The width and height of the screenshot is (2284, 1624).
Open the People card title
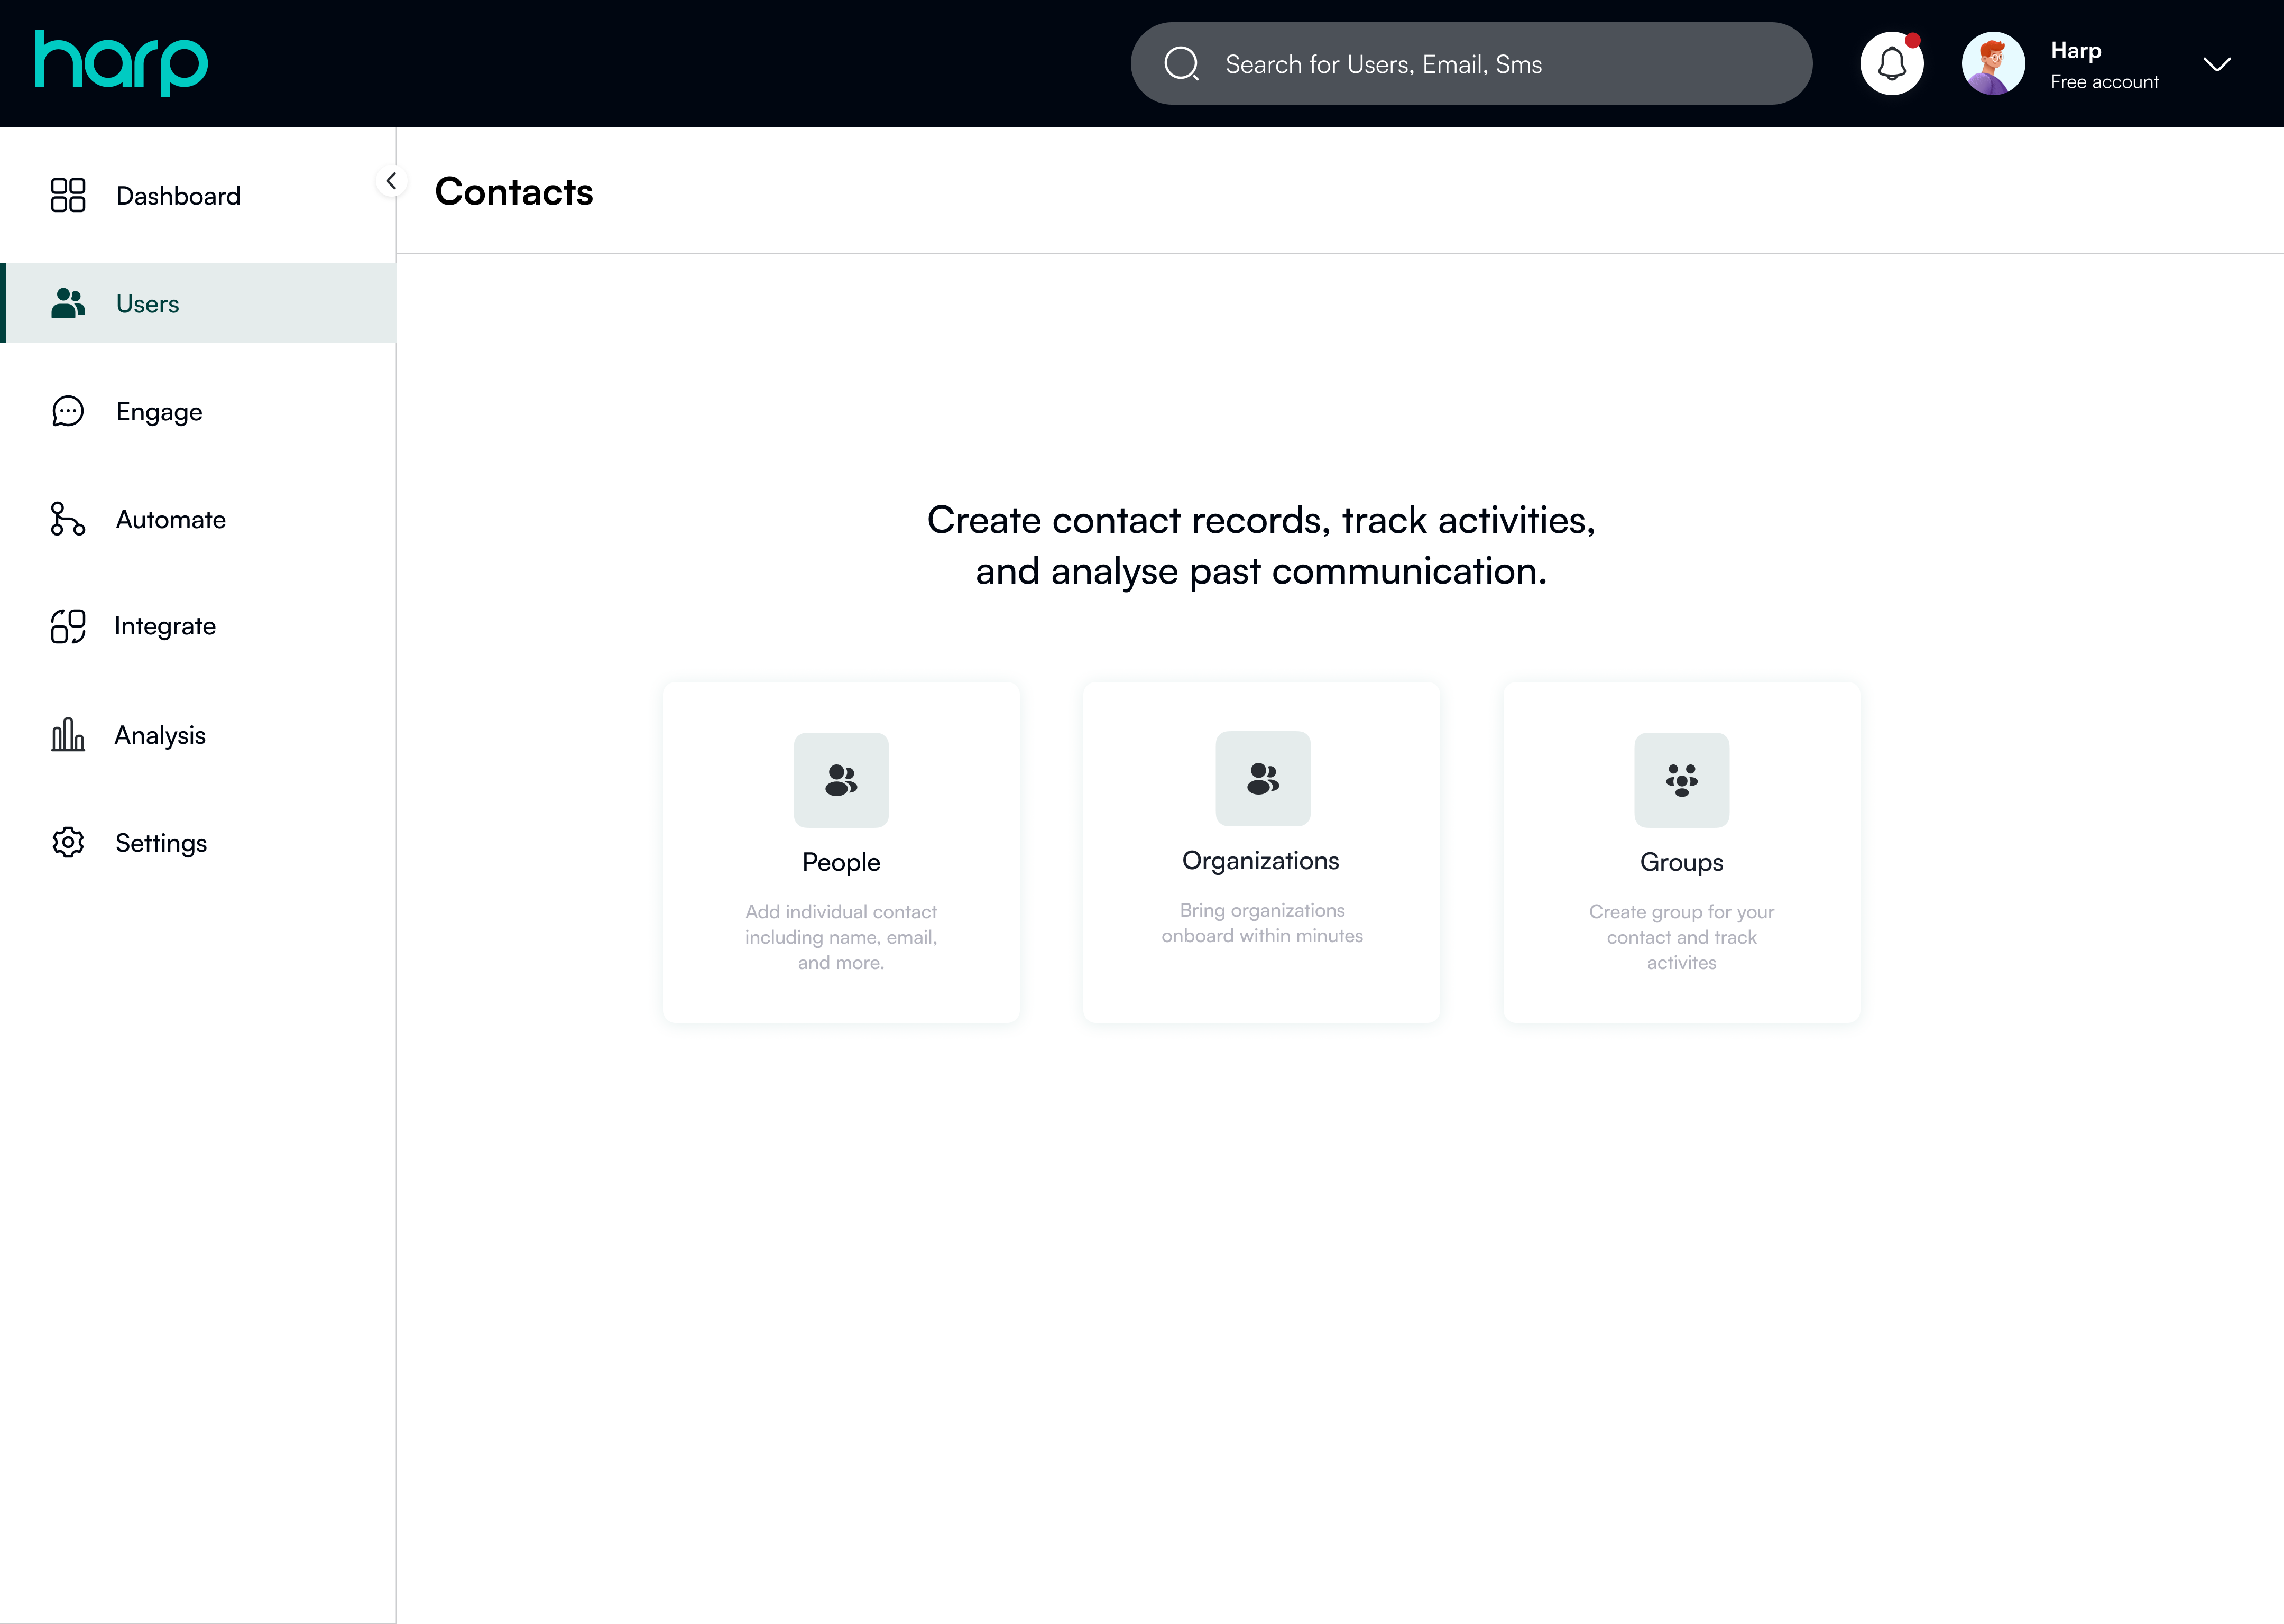[x=841, y=862]
